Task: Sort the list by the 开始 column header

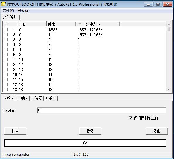Action: click(x=32, y=24)
